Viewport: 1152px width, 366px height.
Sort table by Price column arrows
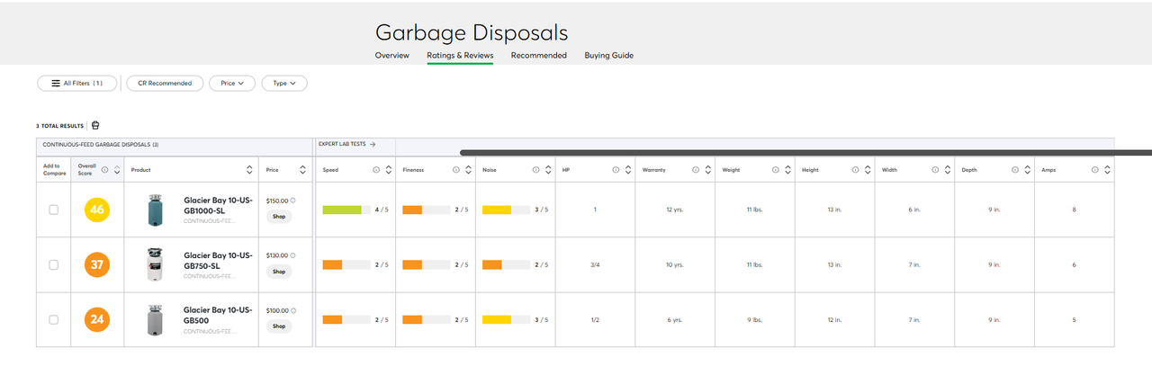(302, 169)
